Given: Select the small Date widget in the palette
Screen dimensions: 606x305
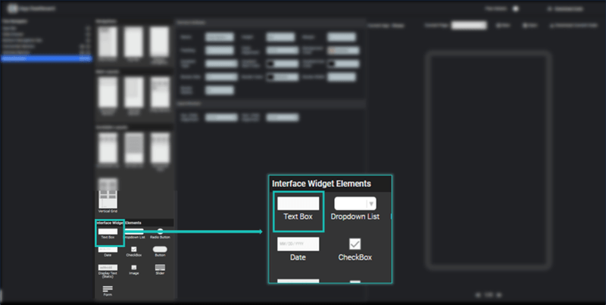Looking at the screenshot, I should 108,249.
